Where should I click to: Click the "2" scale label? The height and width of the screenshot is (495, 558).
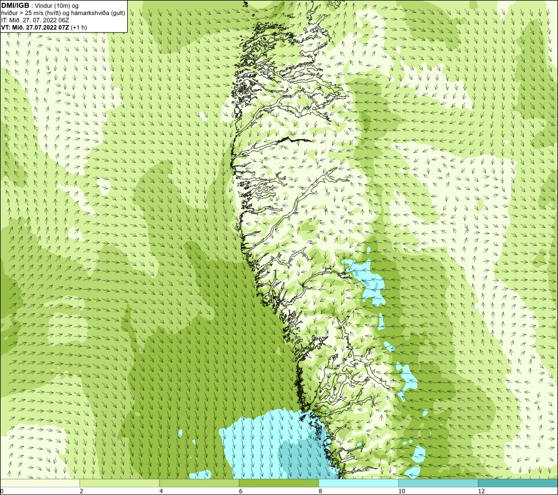(81, 492)
